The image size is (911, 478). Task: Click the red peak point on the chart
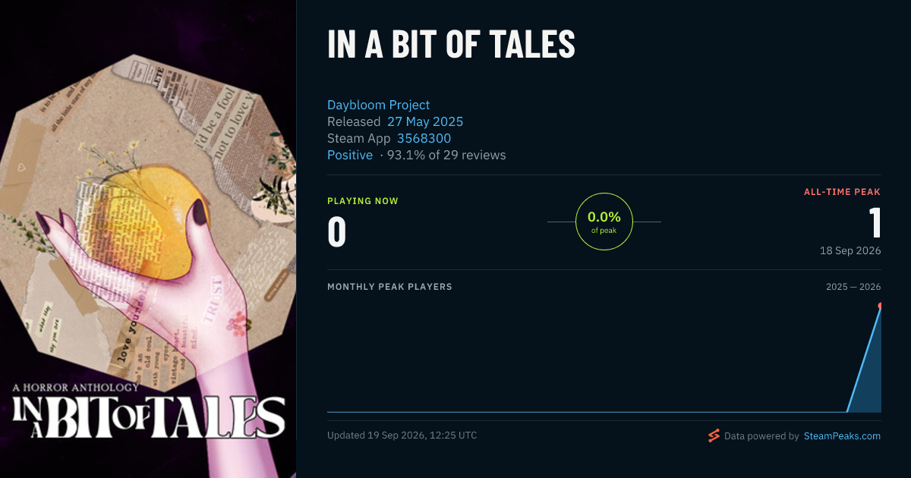tap(880, 306)
